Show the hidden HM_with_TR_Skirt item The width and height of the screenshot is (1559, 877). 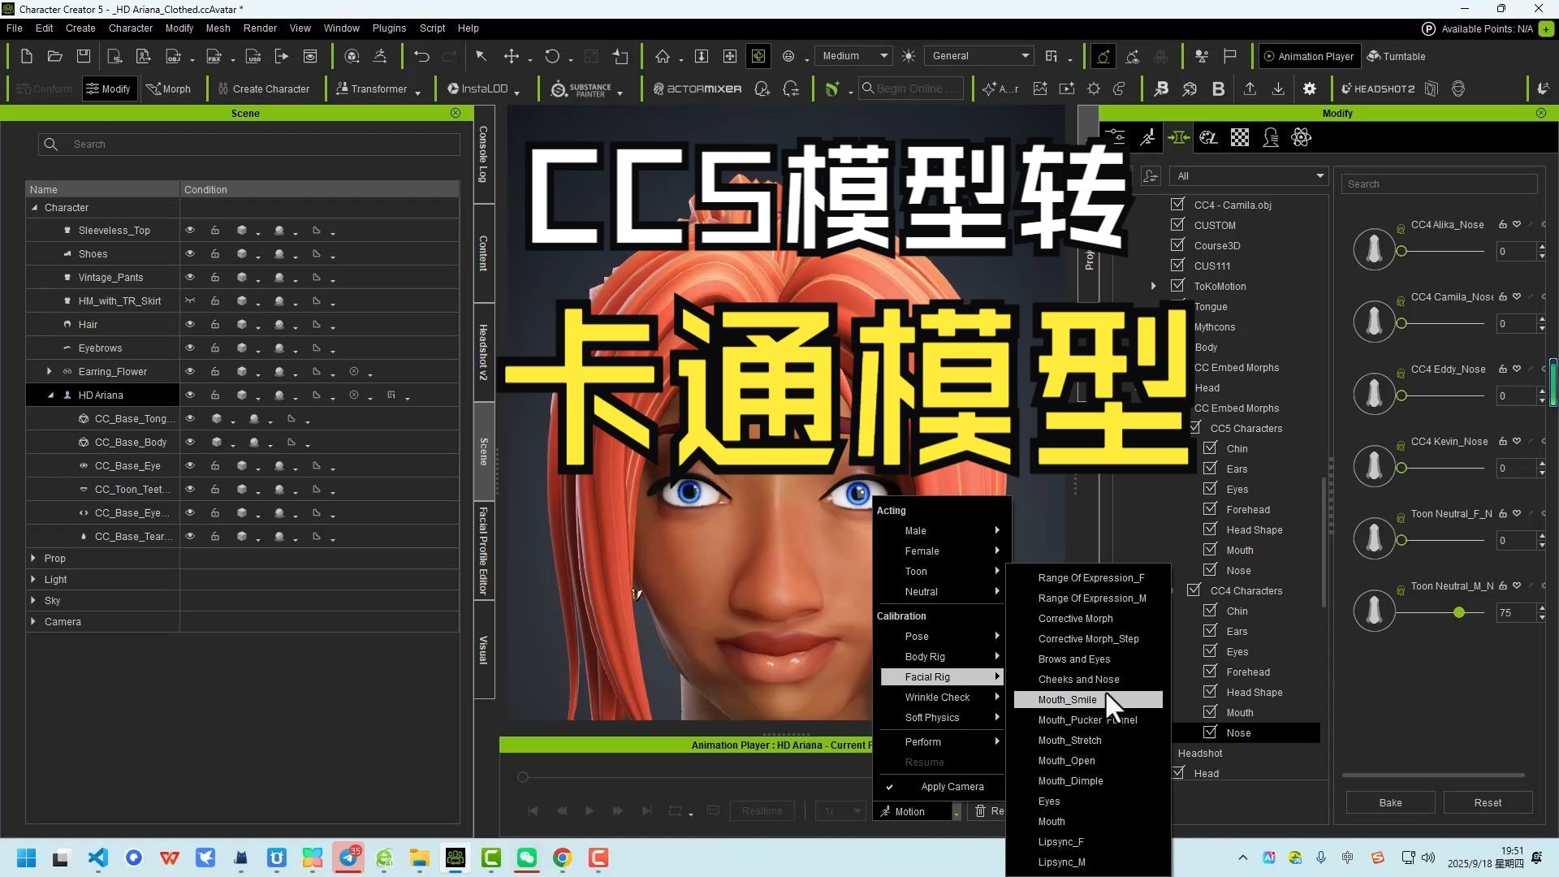[190, 301]
